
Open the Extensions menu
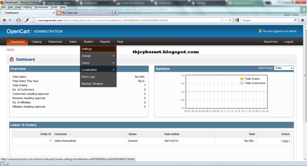click(x=55, y=42)
